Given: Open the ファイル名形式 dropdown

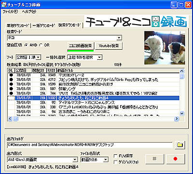Looking at the screenshot, I should click(x=106, y=160).
